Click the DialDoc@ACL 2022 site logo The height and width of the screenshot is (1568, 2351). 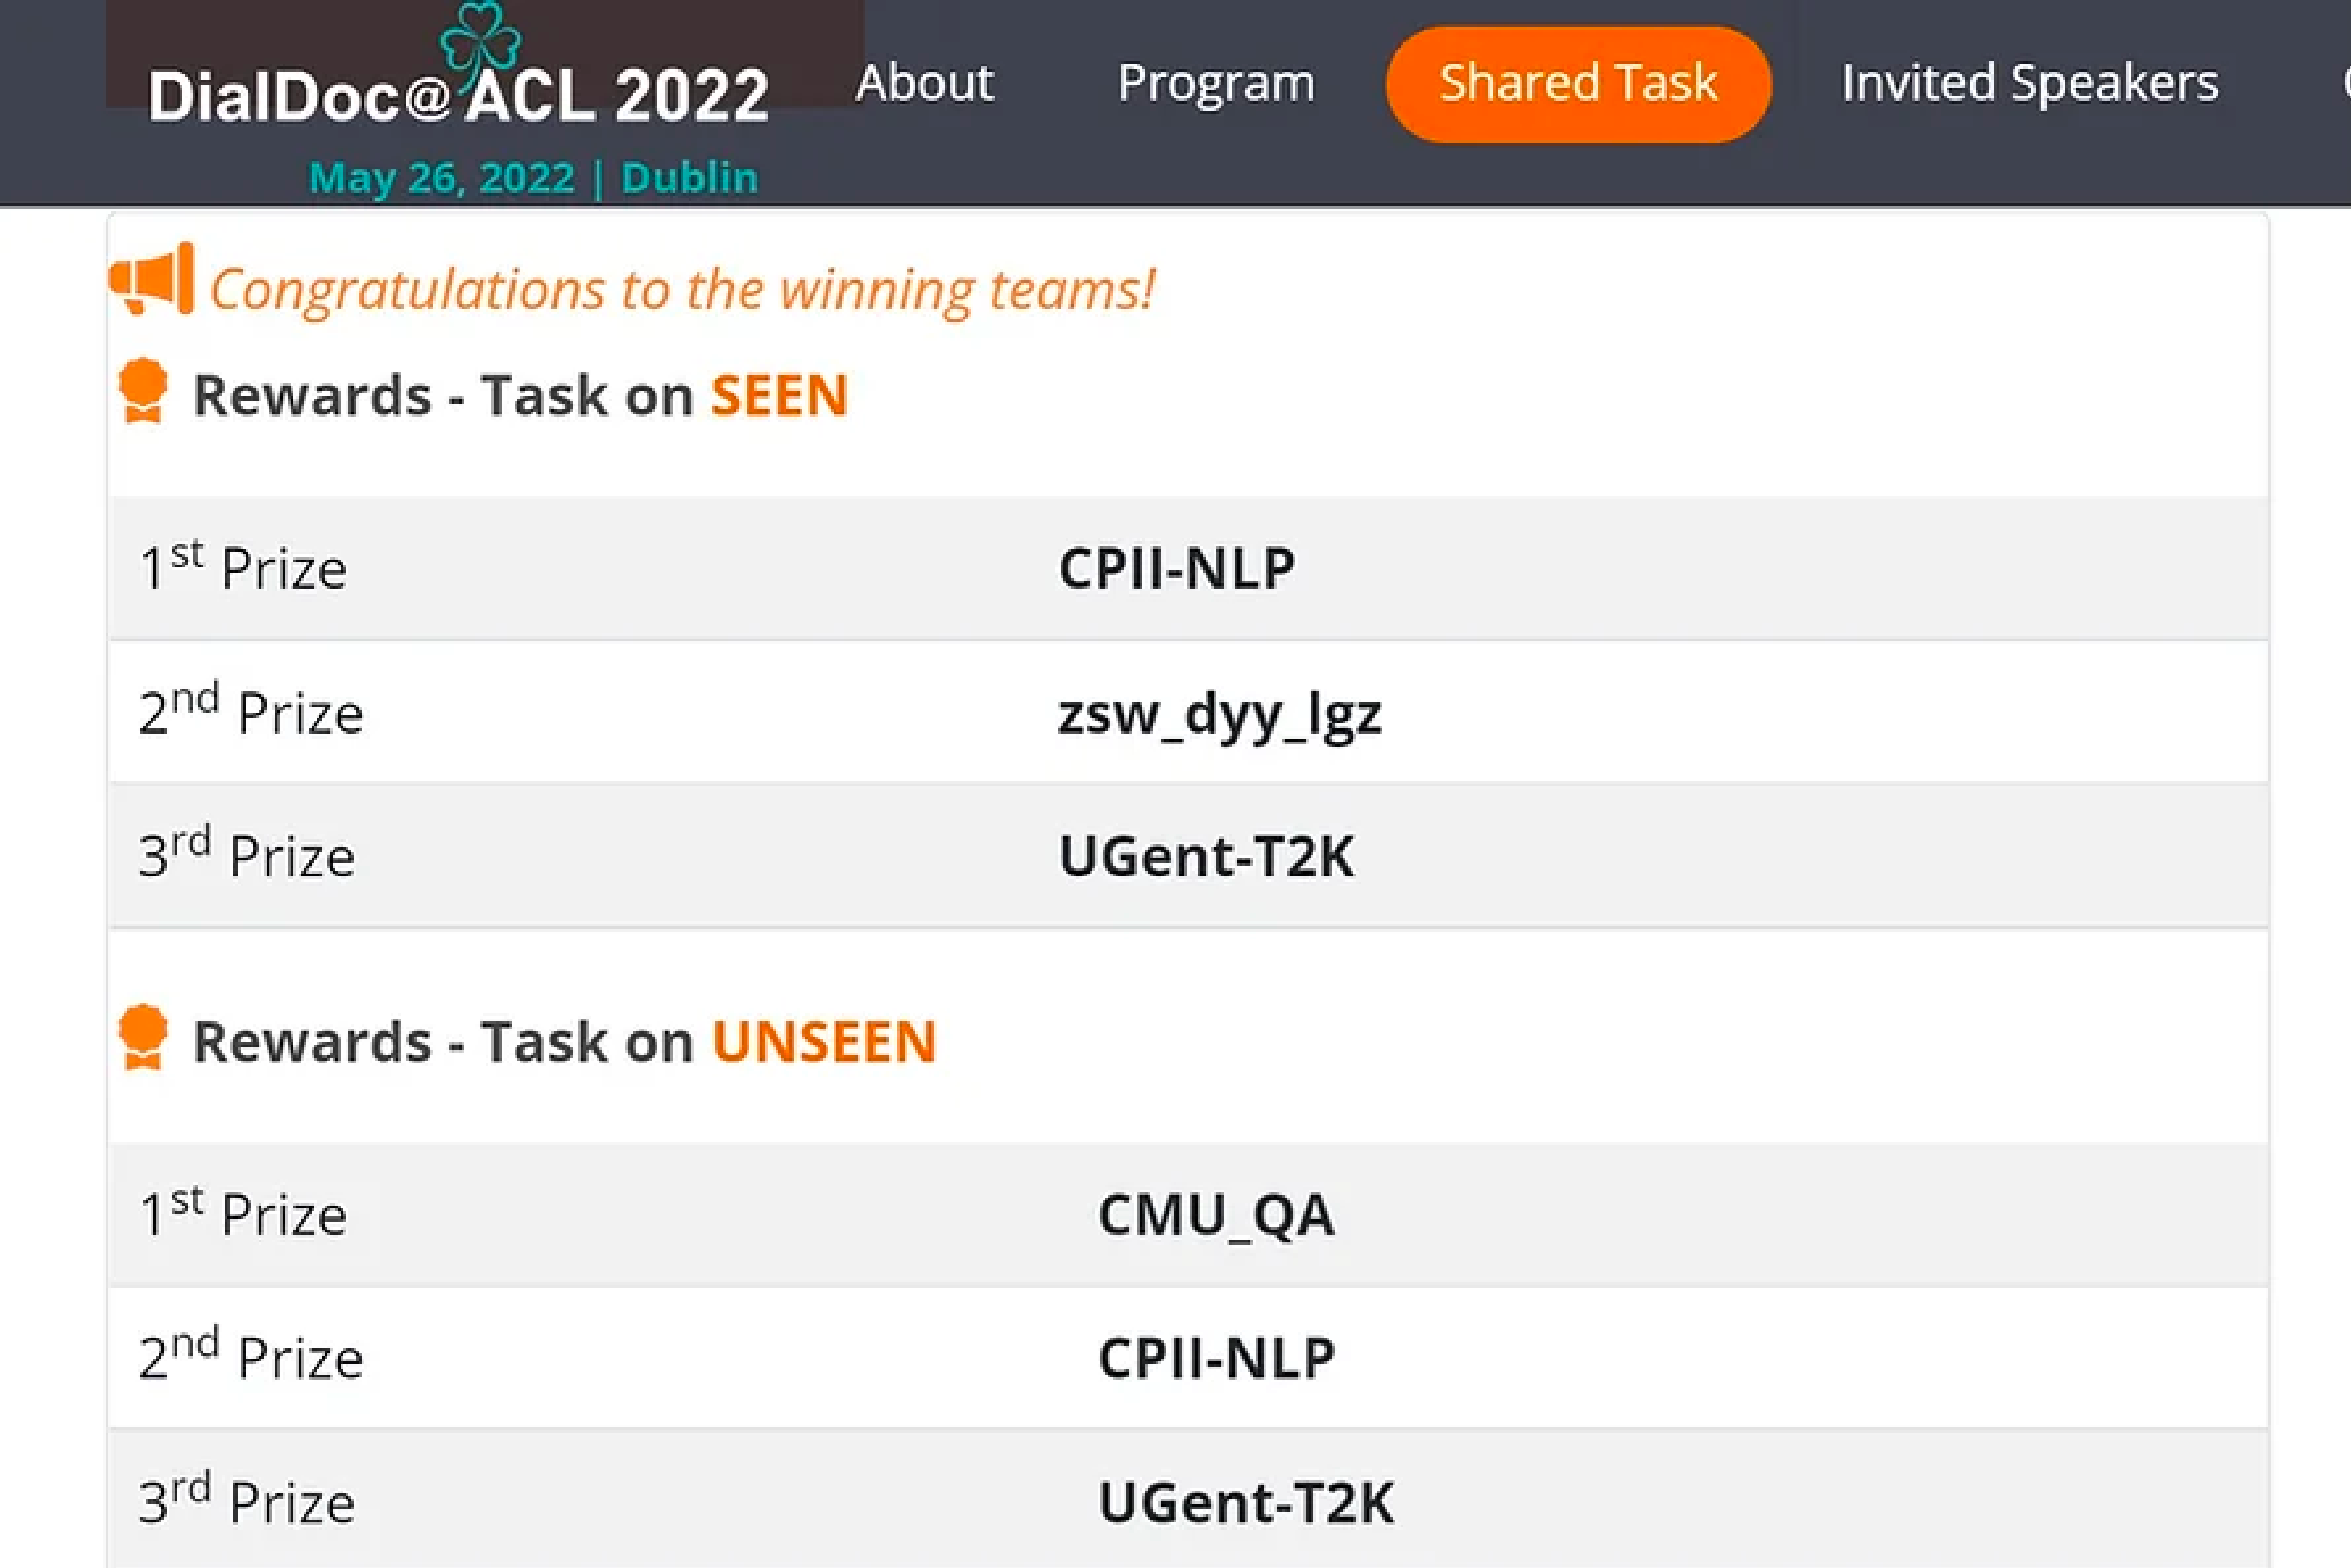point(455,90)
